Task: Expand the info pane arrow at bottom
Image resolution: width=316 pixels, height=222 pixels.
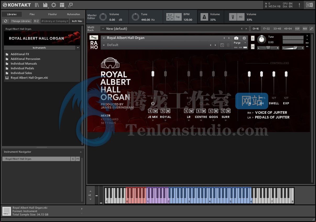Action: click(82, 209)
